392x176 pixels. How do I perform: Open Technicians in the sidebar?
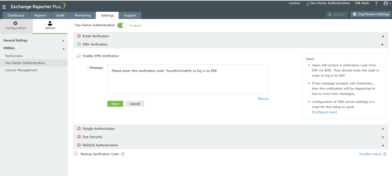click(14, 56)
